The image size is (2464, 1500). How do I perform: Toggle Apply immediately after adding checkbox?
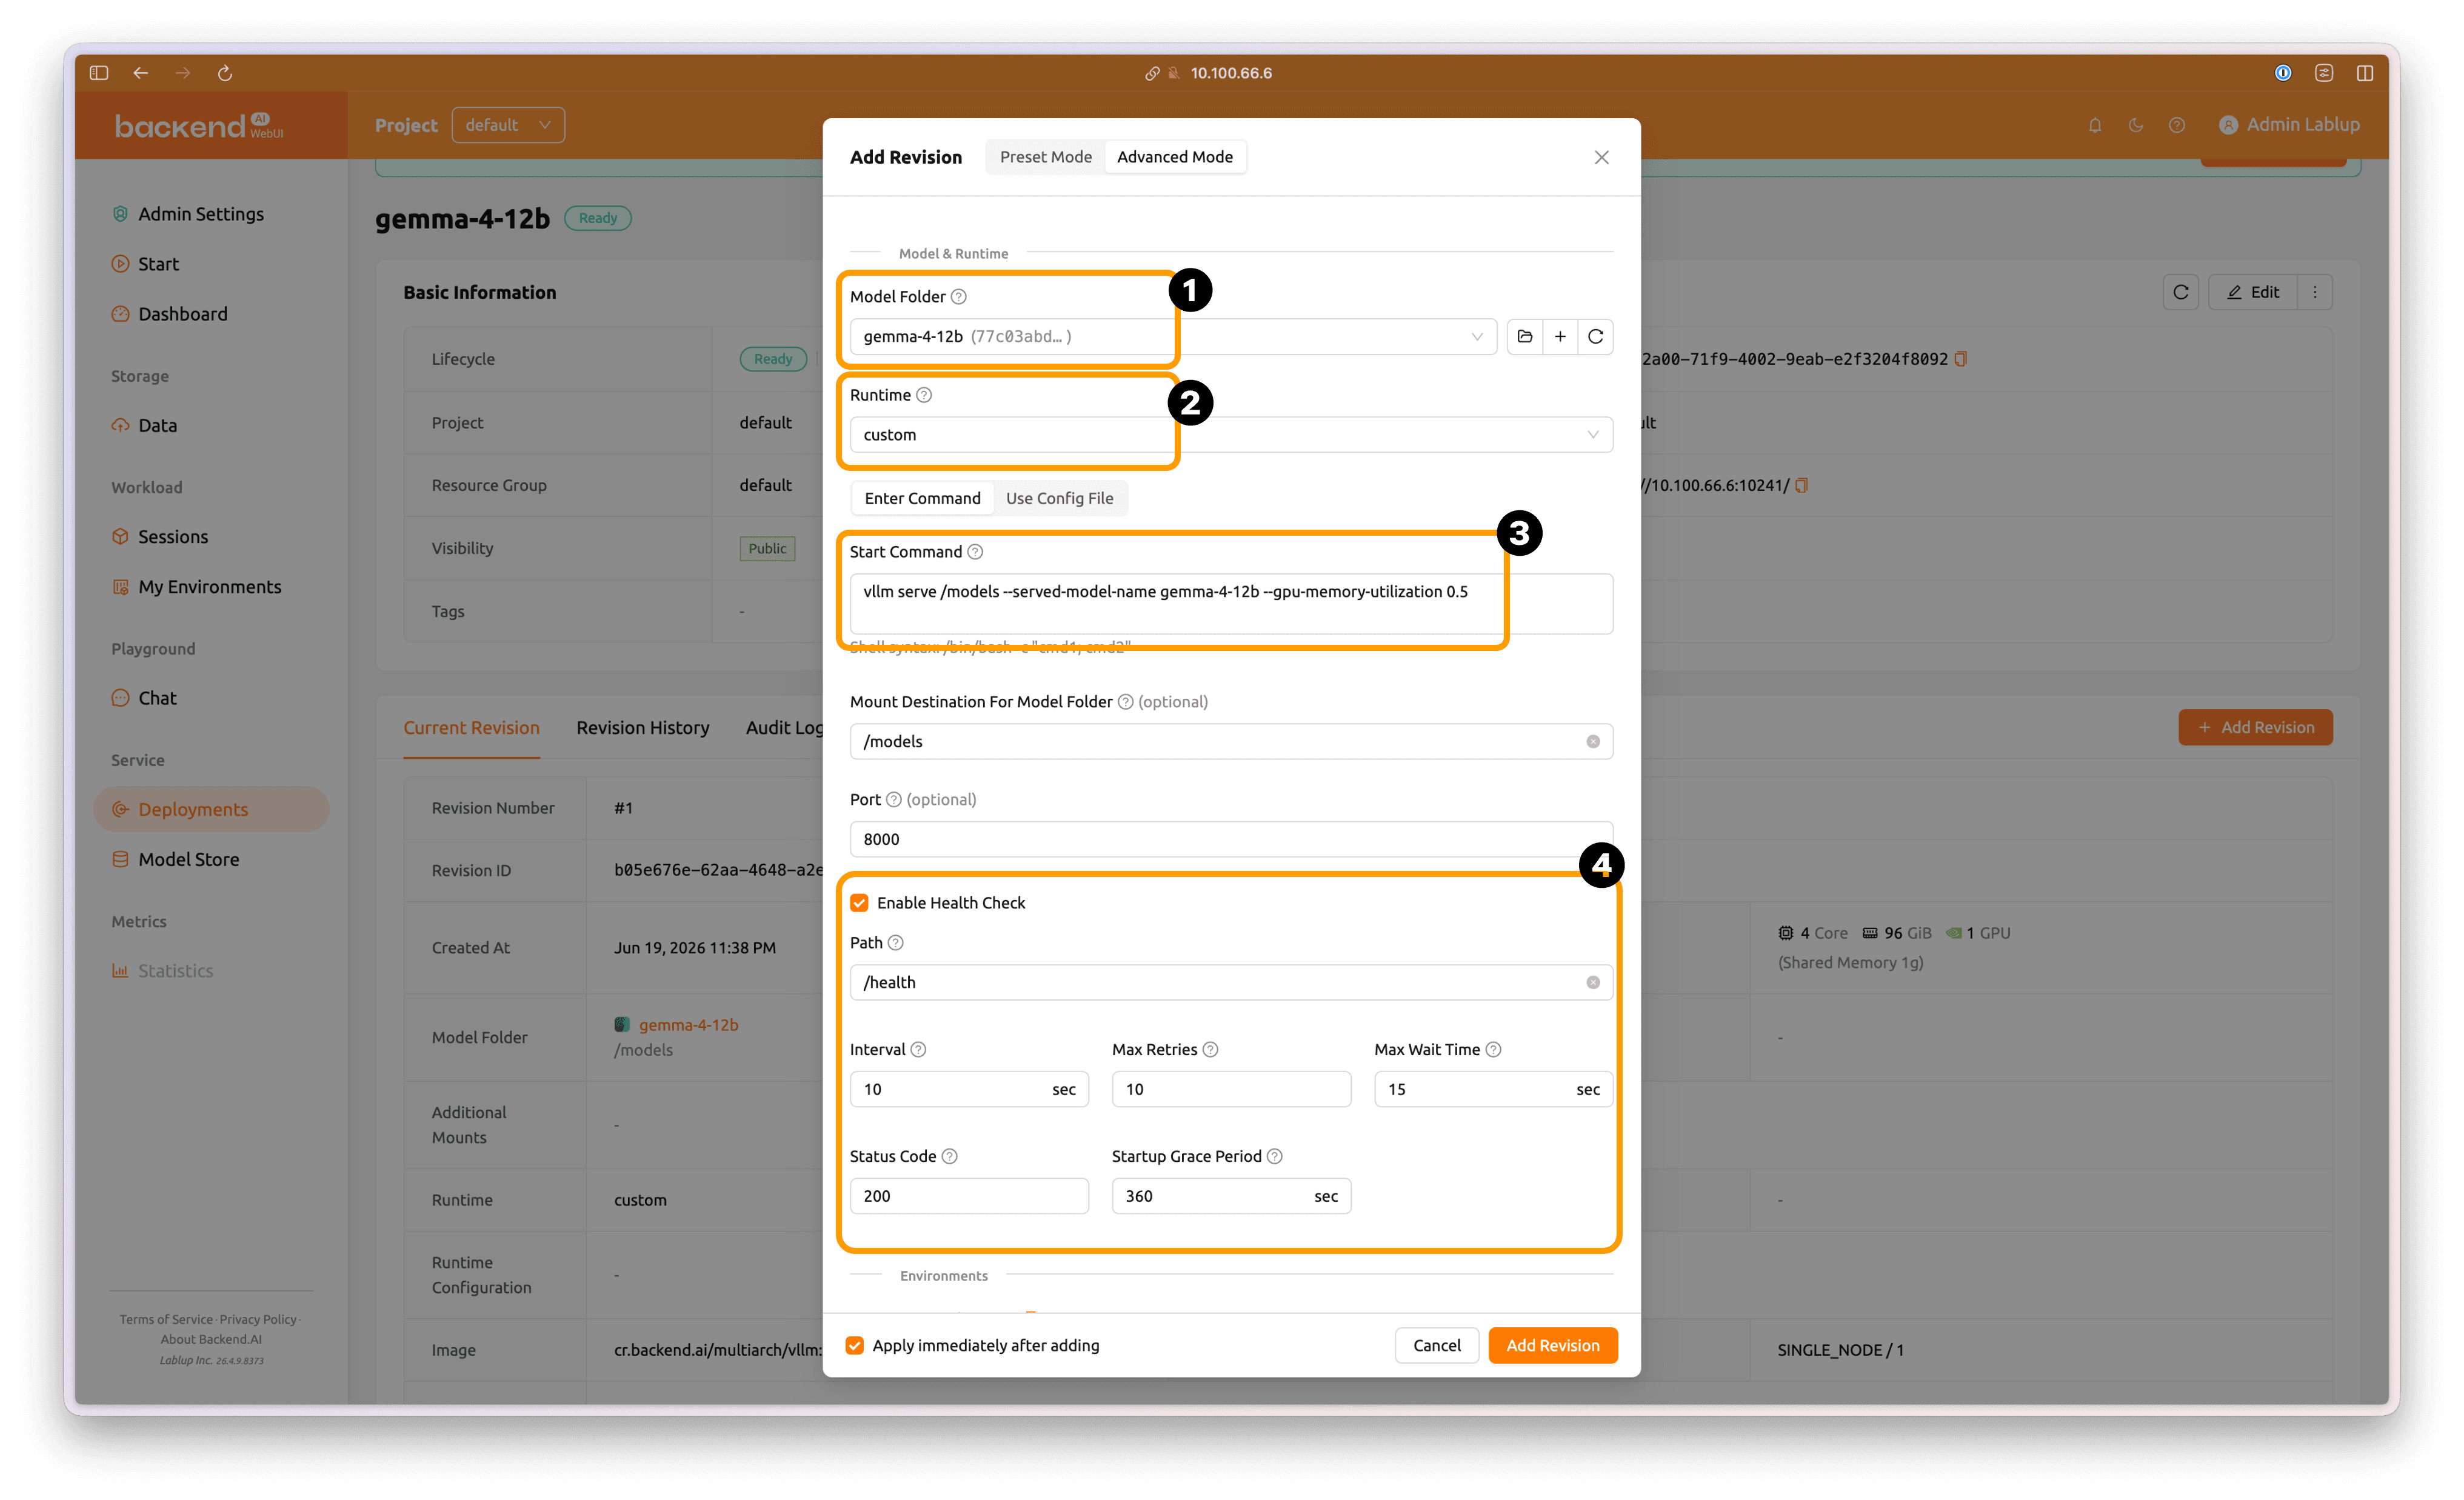tap(855, 1345)
